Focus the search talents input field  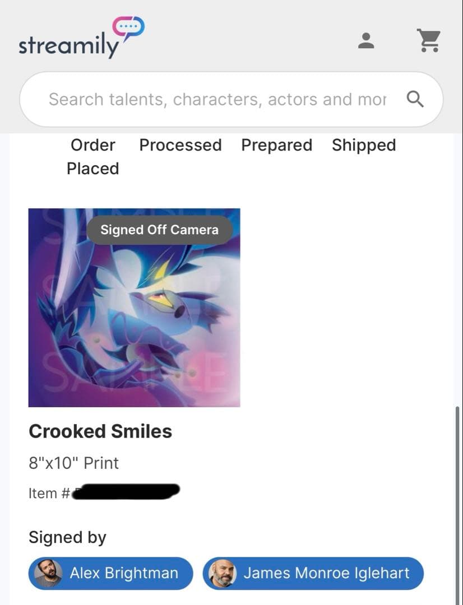tap(217, 99)
